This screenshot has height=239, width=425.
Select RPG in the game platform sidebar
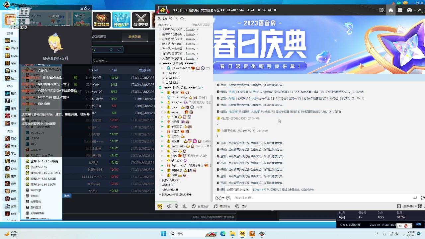pos(11,41)
